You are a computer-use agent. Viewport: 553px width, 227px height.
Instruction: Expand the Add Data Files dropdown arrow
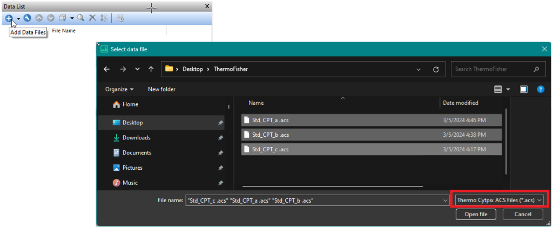tap(18, 18)
